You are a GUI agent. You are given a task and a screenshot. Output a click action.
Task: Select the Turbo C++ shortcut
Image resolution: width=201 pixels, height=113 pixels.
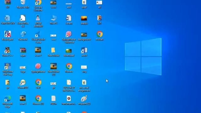point(8,52)
